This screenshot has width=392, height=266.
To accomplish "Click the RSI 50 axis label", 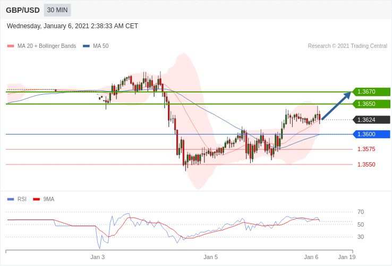I will coord(361,225).
